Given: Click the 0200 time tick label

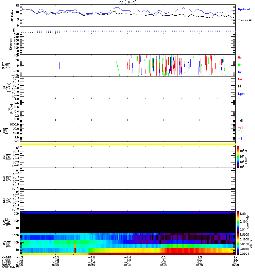Looking at the screenshot, I should pyautogui.click(x=235, y=265).
